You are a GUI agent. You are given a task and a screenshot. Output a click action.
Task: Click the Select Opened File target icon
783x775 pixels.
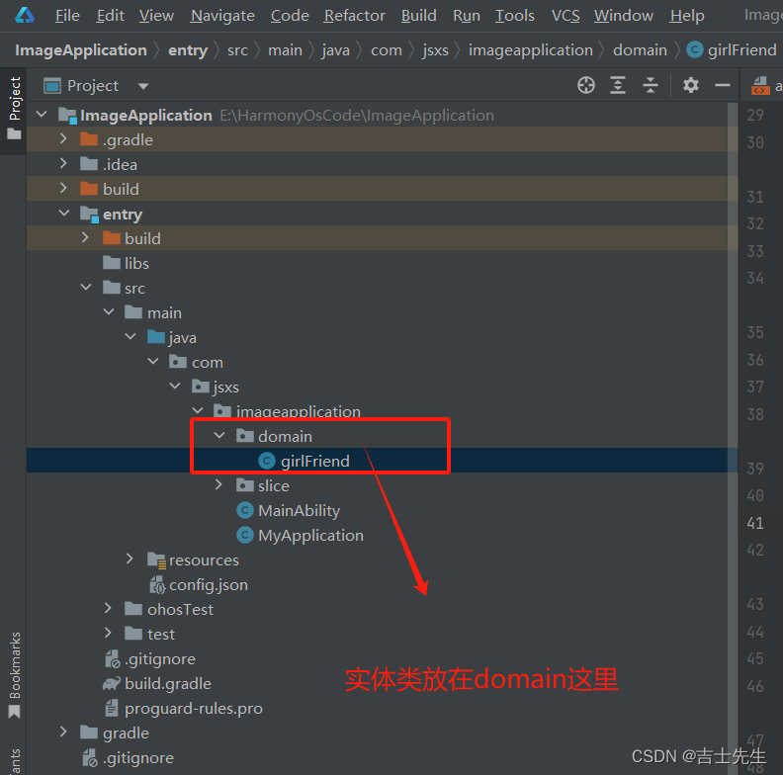[x=585, y=85]
